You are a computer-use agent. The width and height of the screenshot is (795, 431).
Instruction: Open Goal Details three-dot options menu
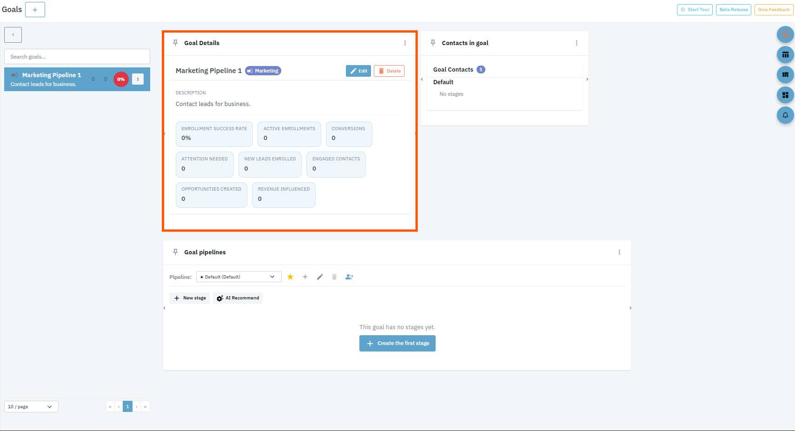click(x=405, y=43)
